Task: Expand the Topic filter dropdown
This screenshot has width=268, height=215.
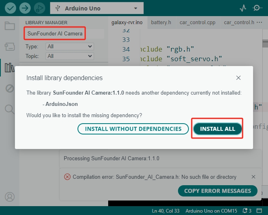Action: (x=70, y=56)
